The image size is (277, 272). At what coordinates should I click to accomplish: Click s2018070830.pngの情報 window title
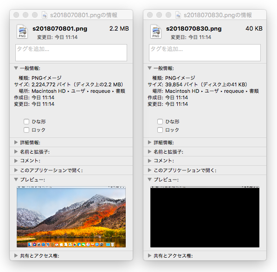point(218,15)
